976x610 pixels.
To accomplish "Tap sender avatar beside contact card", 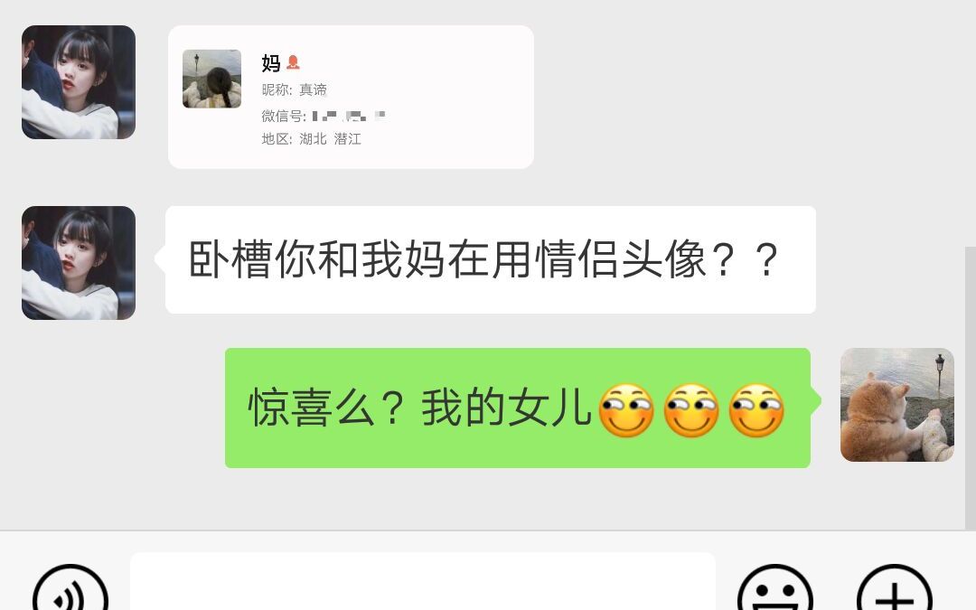I will 79,82.
